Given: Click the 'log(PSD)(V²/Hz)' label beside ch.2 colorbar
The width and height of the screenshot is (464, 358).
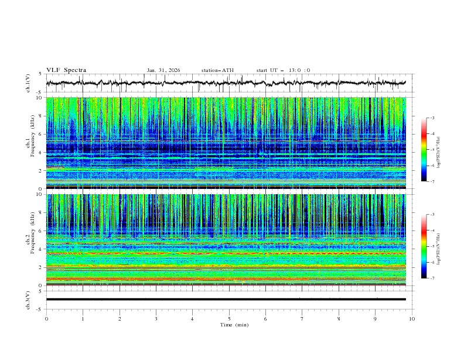Looking at the screenshot, I should point(439,249).
